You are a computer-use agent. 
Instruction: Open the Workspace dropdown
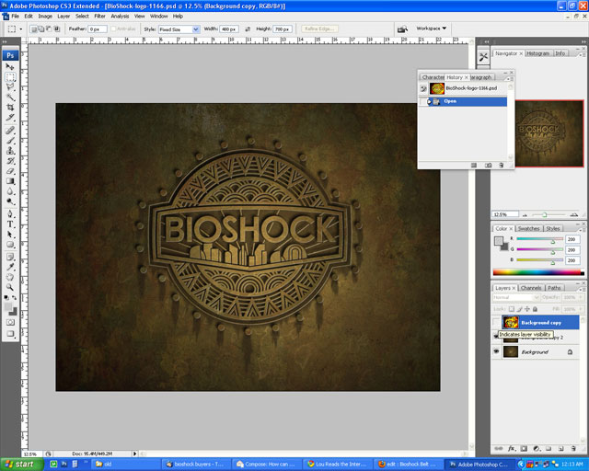pyautogui.click(x=432, y=29)
